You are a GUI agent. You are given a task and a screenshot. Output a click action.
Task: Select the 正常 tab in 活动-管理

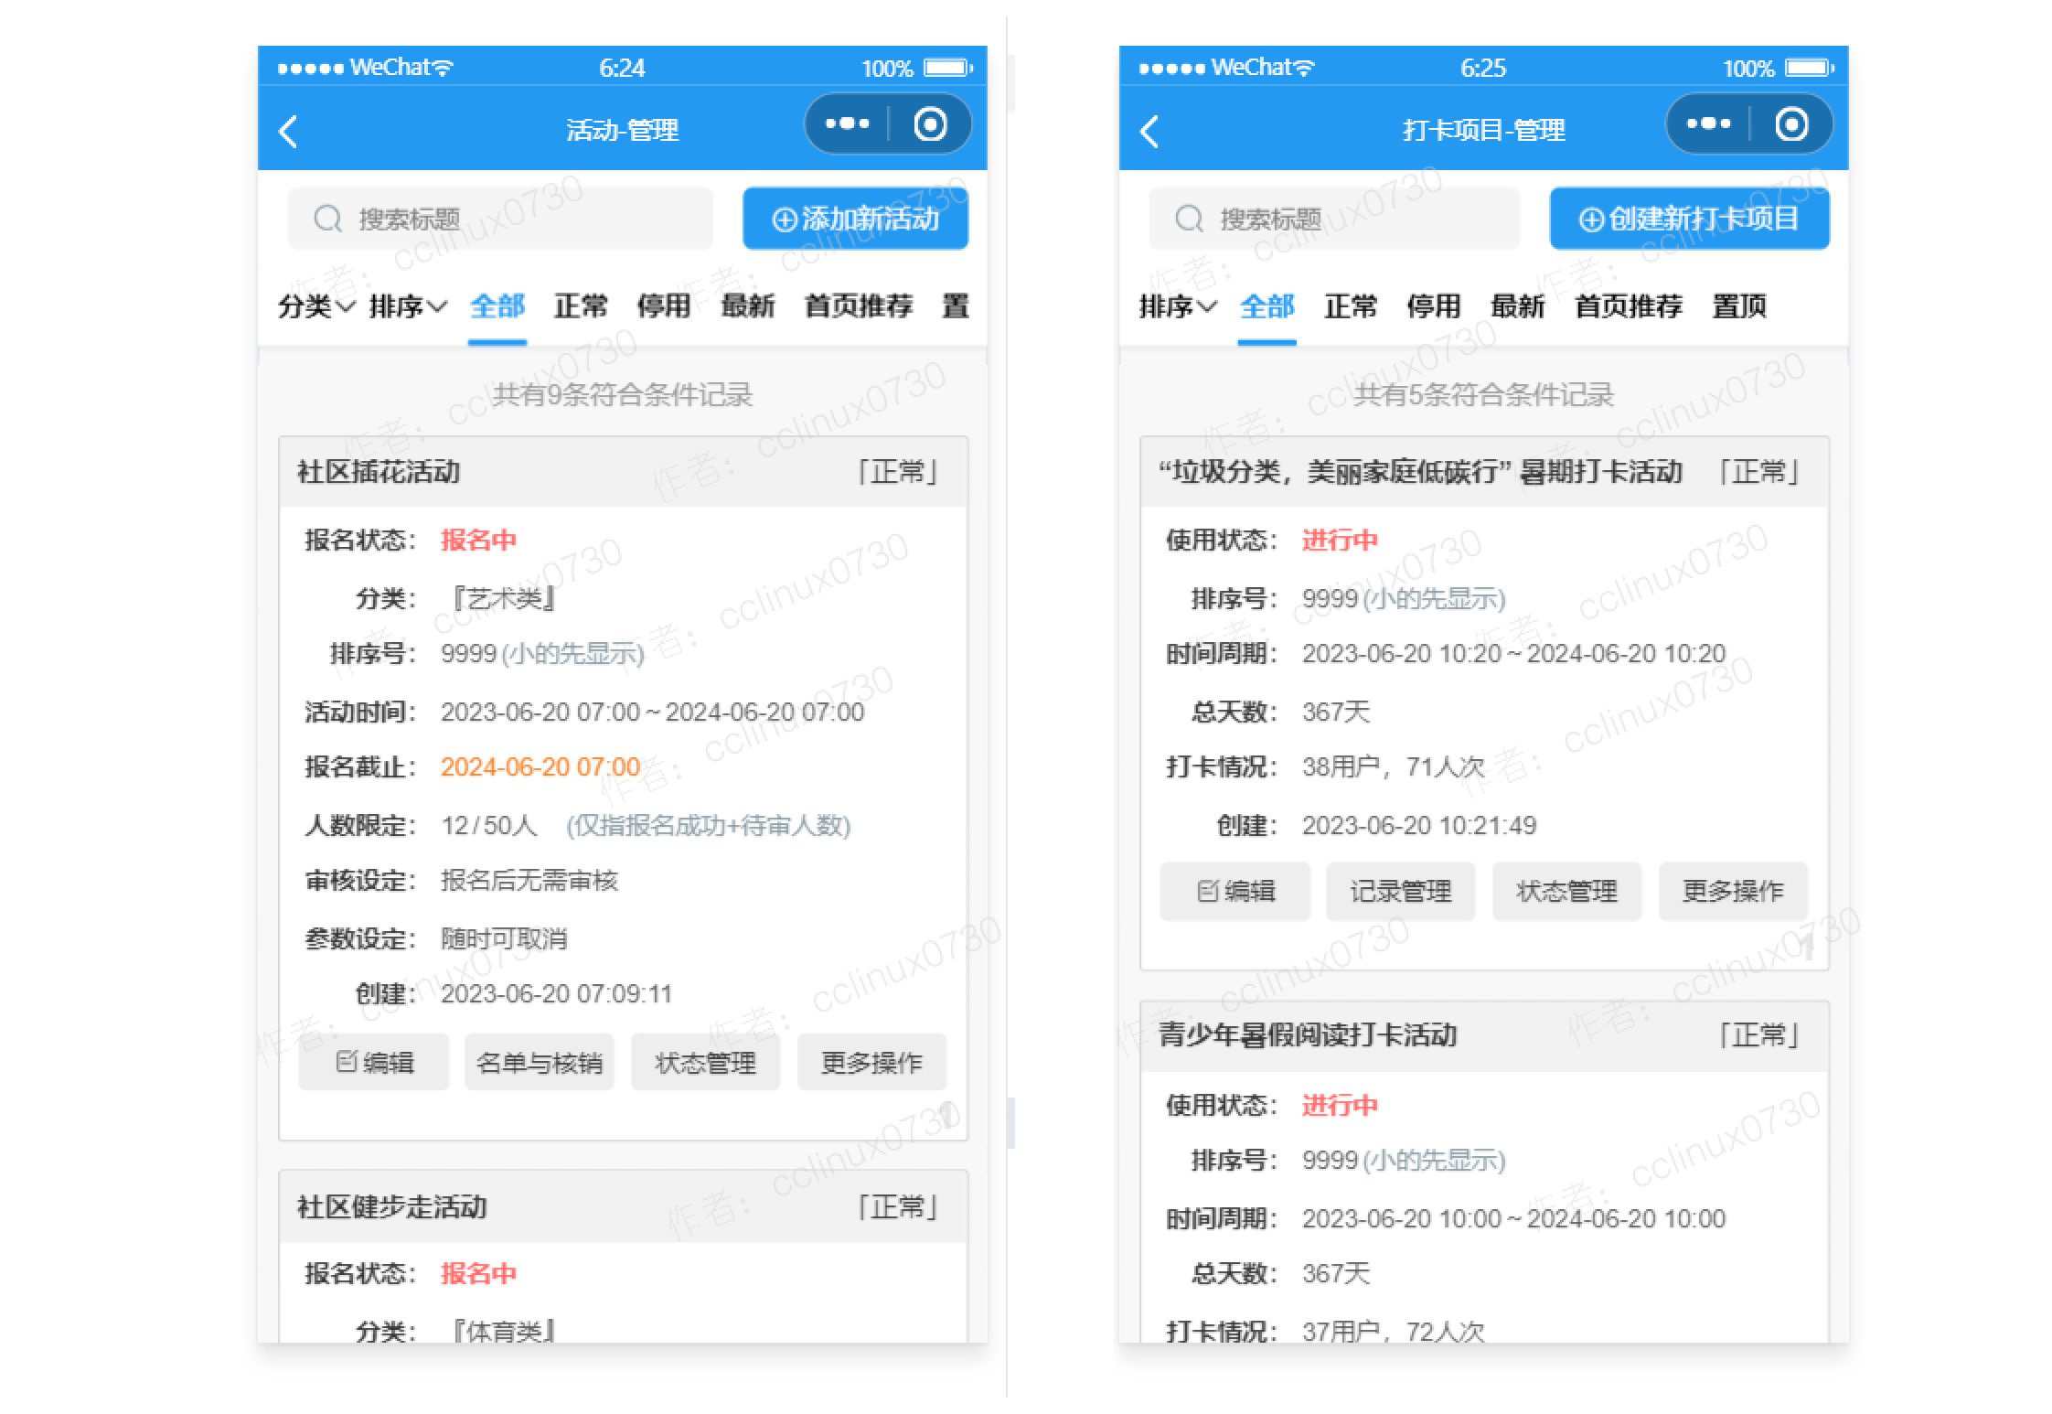[581, 305]
